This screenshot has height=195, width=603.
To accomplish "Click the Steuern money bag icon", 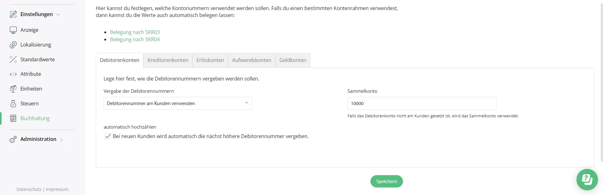I will pos(13,103).
